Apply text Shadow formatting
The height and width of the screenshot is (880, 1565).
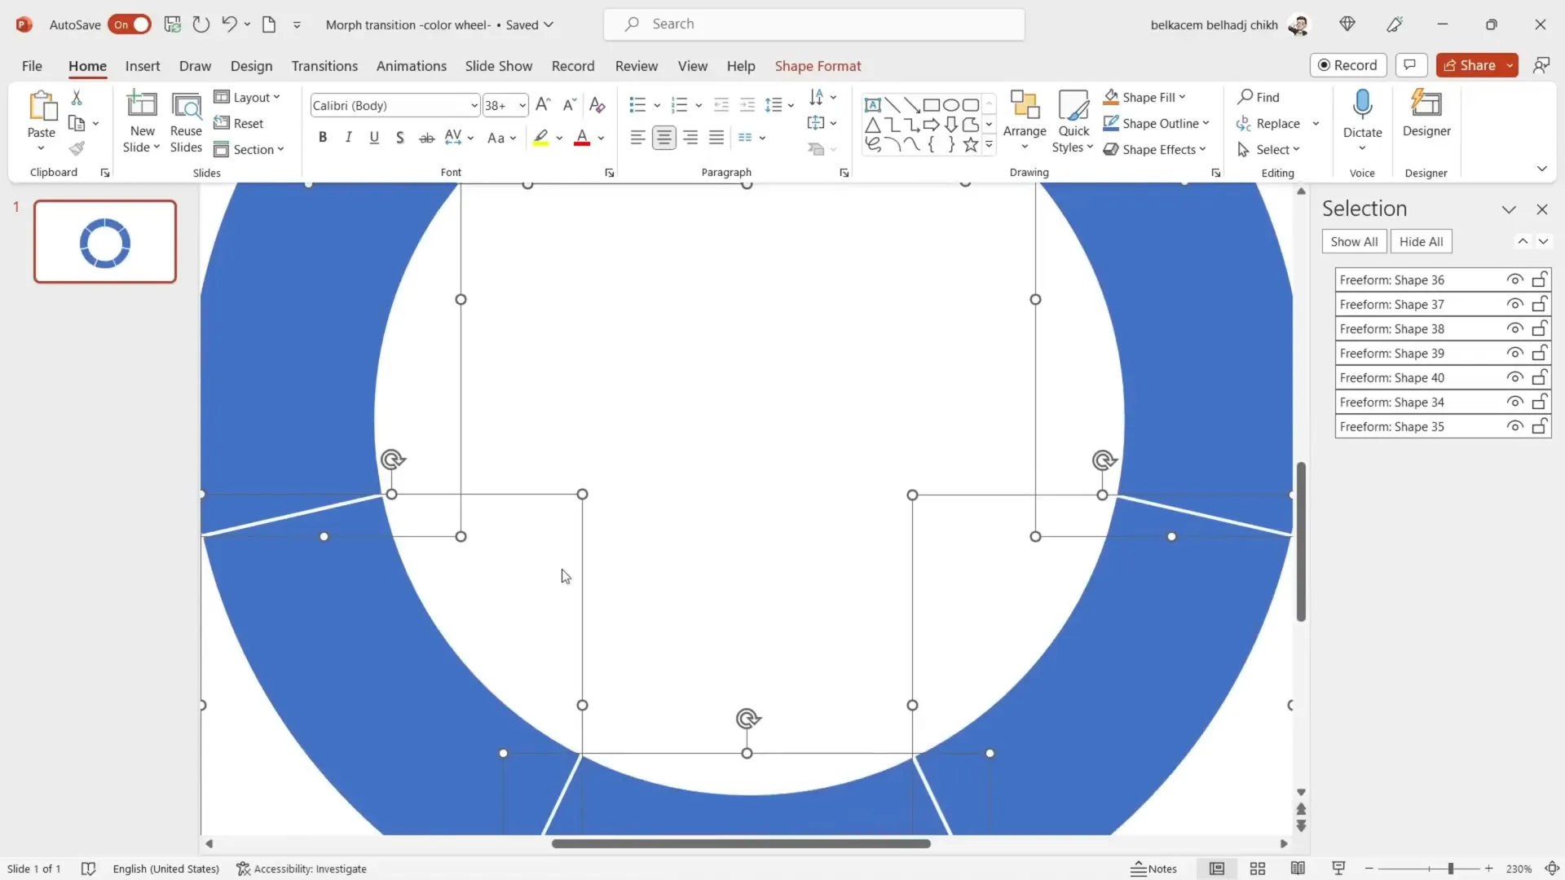(x=399, y=138)
